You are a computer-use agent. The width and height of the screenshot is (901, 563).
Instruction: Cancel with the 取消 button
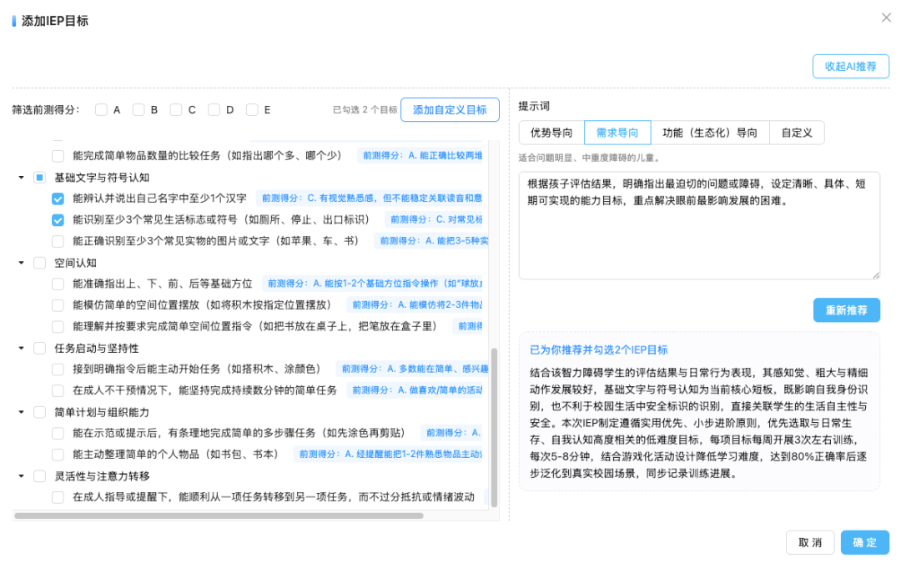[810, 542]
